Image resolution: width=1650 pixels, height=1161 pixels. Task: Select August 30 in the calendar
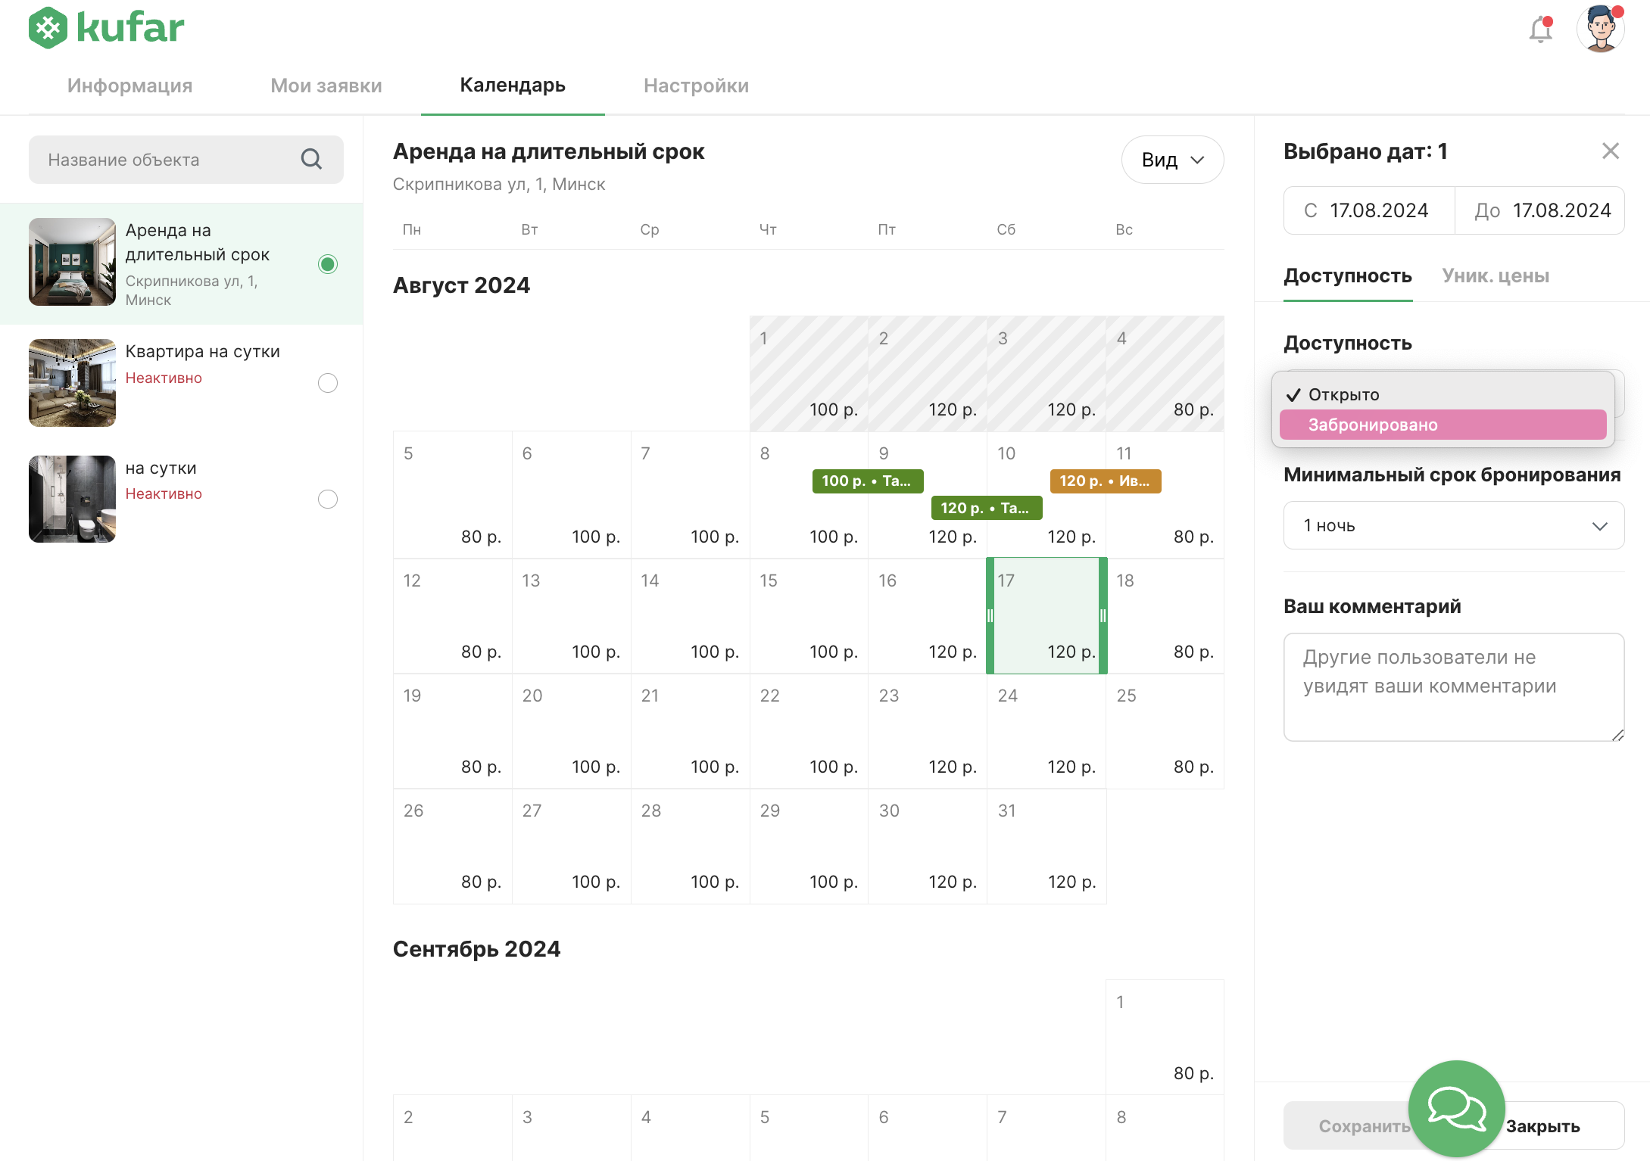tap(928, 846)
